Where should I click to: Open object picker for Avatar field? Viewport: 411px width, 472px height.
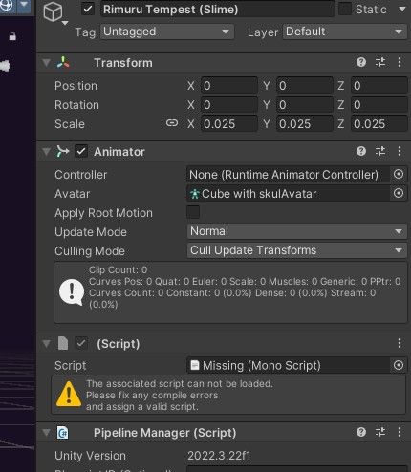tap(399, 193)
